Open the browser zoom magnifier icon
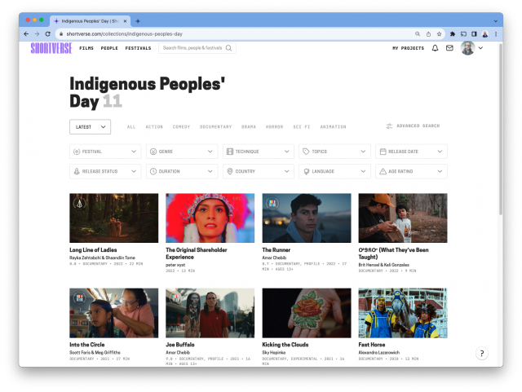 tap(418, 34)
